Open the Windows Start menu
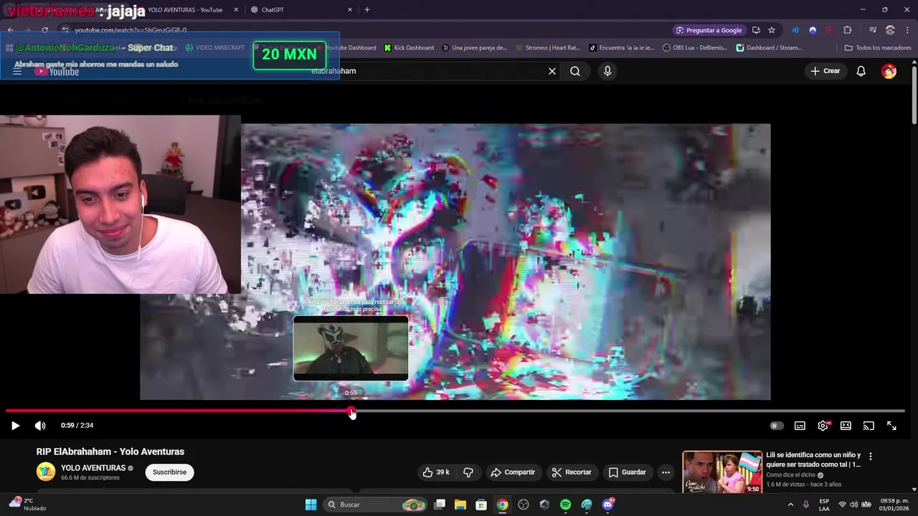The height and width of the screenshot is (516, 918). pos(311,505)
